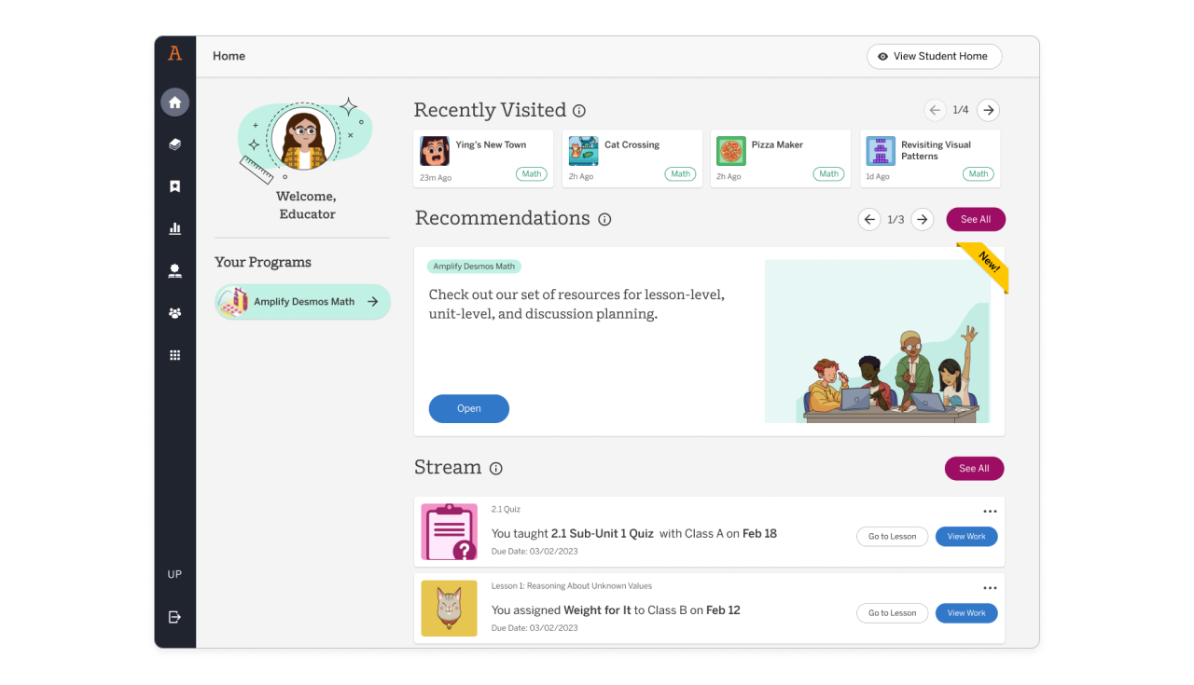Image resolution: width=1194 pixels, height=685 pixels.
Task: Open reports via the bar chart icon
Action: 174,228
